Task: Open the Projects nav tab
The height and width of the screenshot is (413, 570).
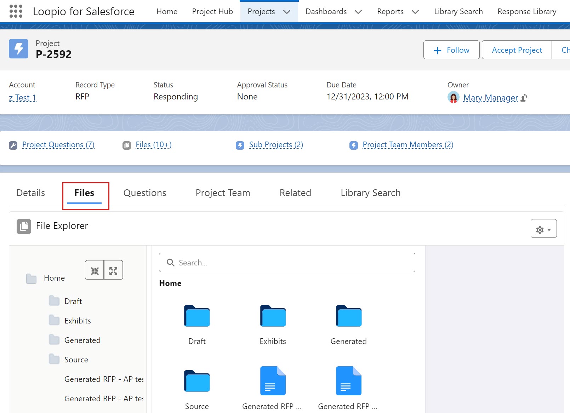Action: [x=261, y=11]
